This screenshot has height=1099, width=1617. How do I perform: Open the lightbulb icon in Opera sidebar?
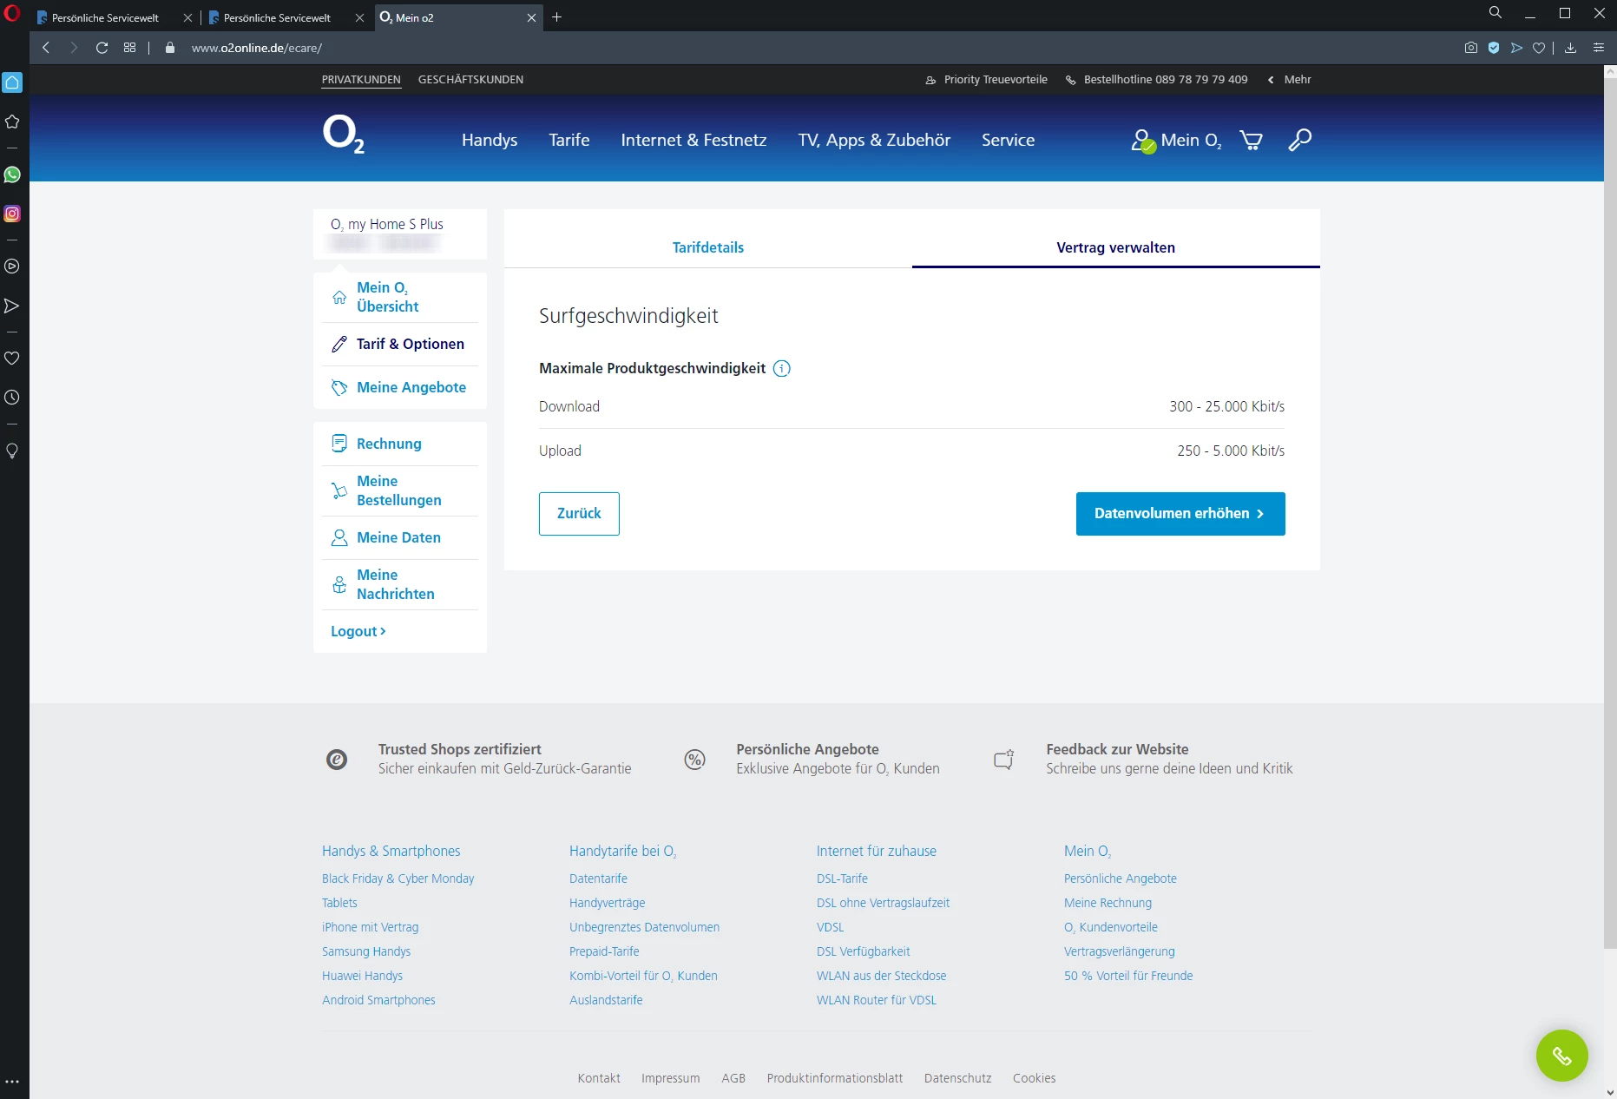[x=12, y=451]
